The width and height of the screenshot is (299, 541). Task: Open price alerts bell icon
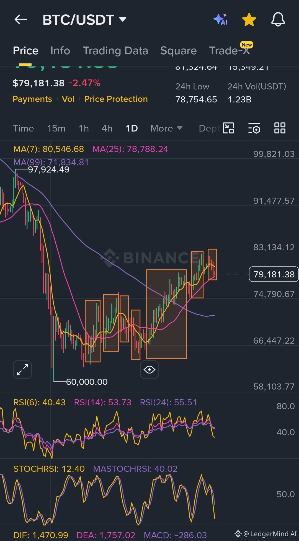[278, 19]
